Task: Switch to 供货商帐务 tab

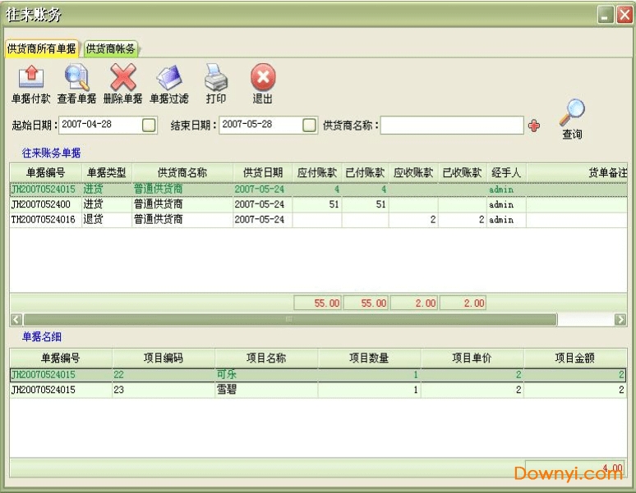Action: coord(111,49)
